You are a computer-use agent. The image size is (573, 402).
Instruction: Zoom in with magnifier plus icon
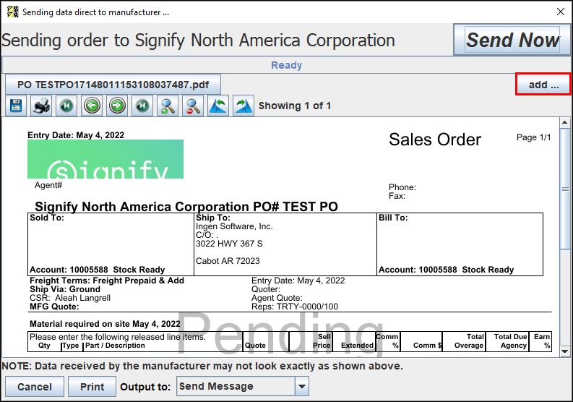coord(168,106)
